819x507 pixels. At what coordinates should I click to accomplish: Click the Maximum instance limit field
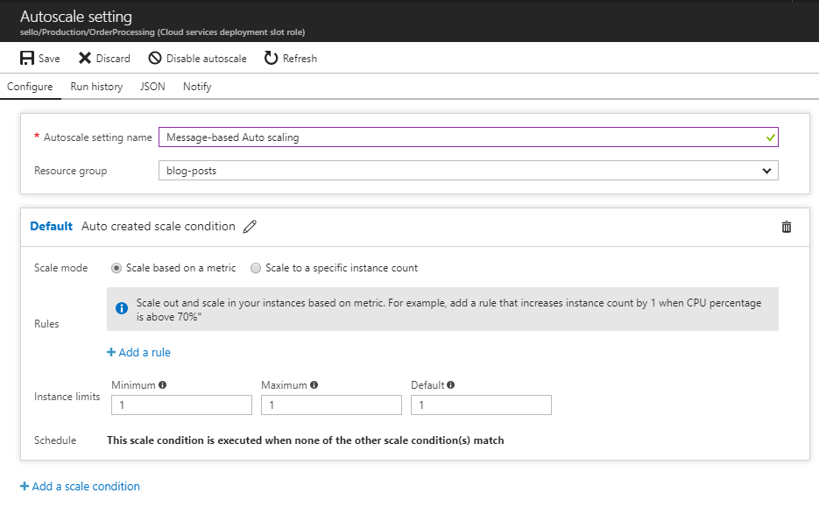click(x=332, y=405)
